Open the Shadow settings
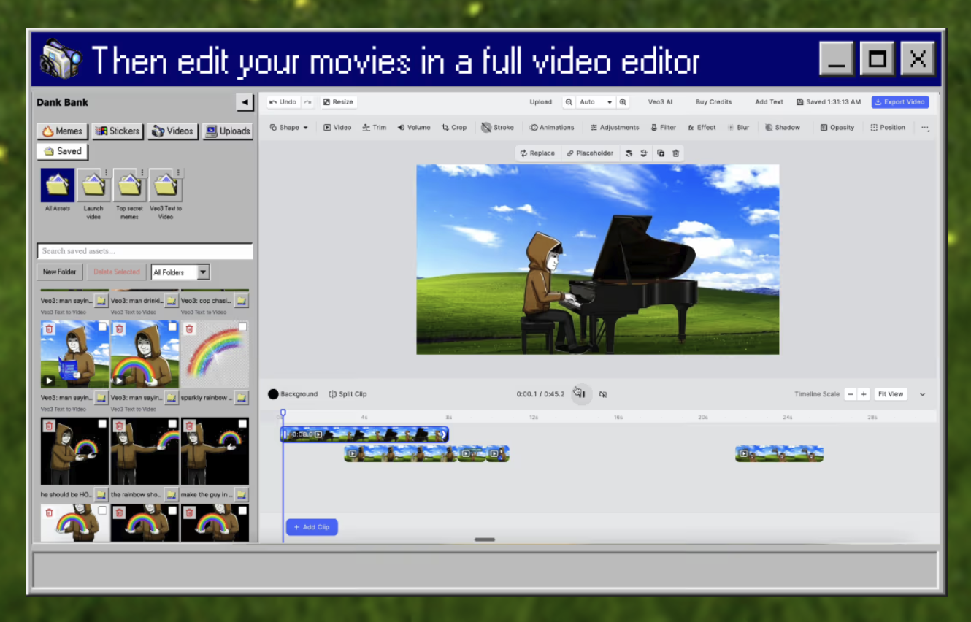The width and height of the screenshot is (971, 622). 783,127
